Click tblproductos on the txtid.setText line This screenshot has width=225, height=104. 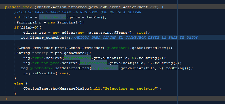click(x=78, y=58)
